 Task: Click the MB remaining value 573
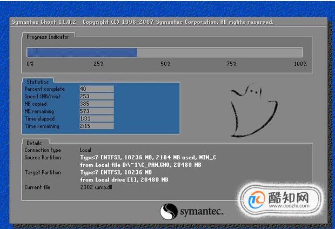point(97,111)
